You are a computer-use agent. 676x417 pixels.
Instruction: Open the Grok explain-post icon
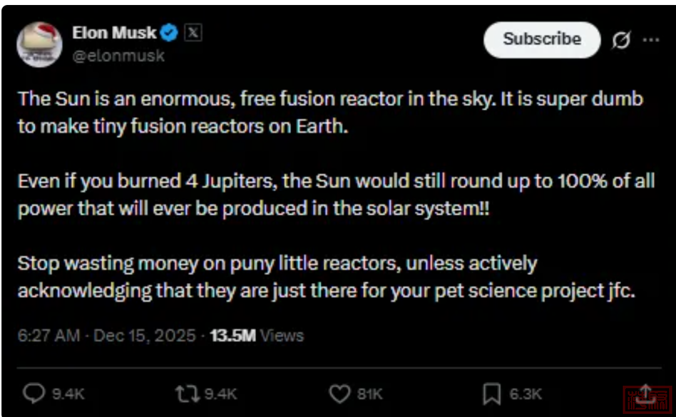[x=621, y=39]
